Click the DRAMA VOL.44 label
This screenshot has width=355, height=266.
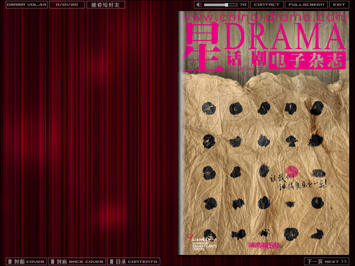[x=27, y=4]
